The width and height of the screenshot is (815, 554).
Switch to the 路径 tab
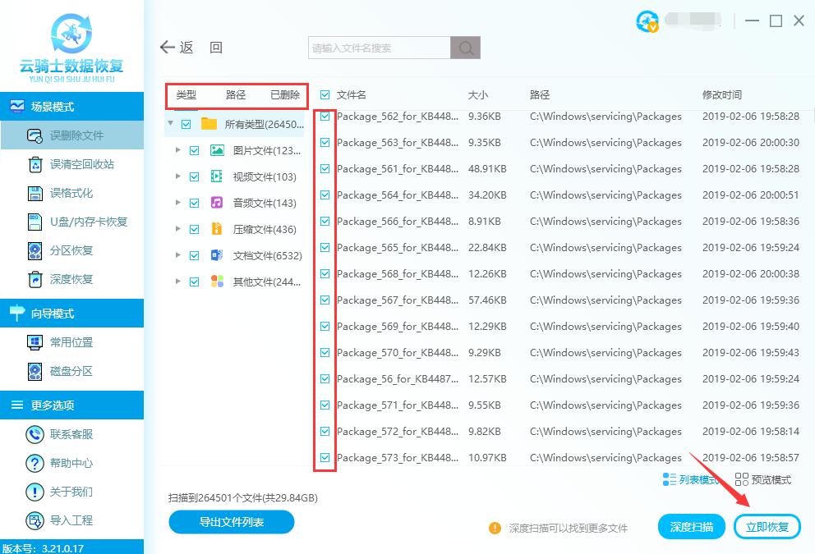point(236,95)
